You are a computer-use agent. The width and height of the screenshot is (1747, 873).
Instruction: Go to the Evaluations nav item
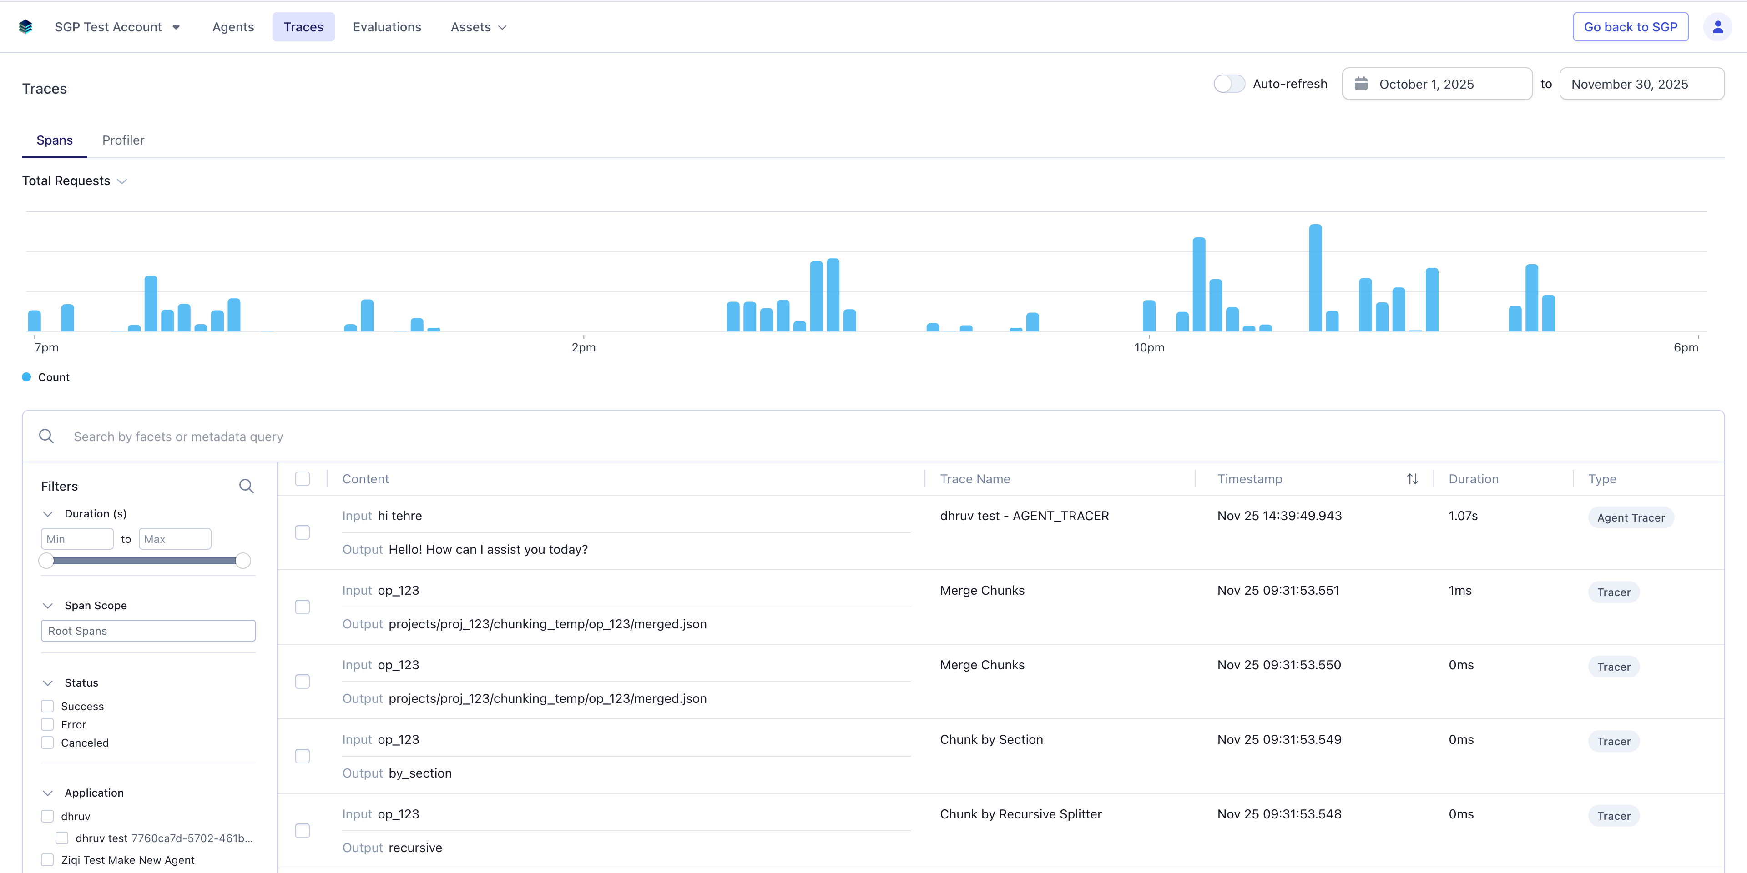point(387,27)
